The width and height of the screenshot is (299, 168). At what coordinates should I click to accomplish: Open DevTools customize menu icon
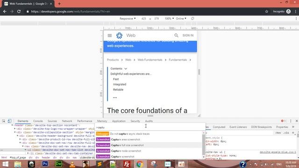coord(291,121)
